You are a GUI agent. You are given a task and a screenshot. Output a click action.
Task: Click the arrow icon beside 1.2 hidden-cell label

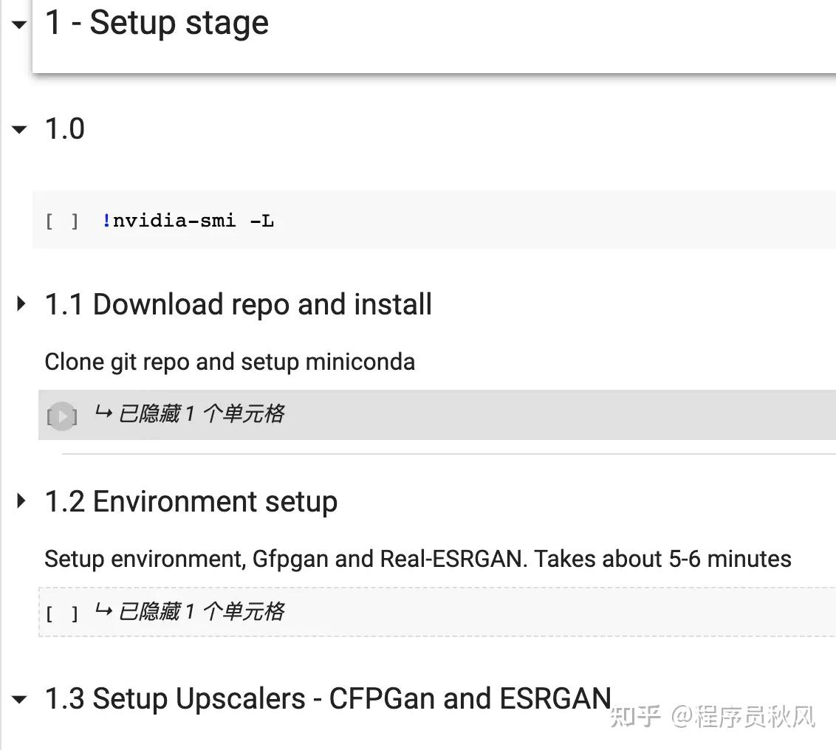103,610
